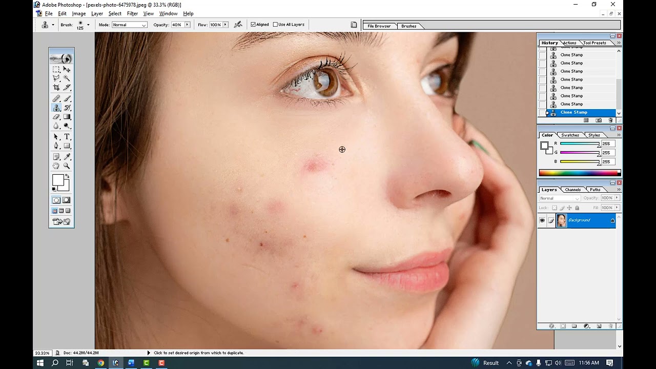Open the Brush preset picker arrow
Image resolution: width=656 pixels, height=369 pixels.
pyautogui.click(x=88, y=25)
